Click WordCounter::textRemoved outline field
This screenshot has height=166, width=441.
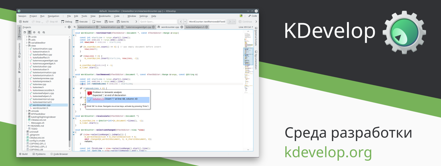(x=207, y=22)
